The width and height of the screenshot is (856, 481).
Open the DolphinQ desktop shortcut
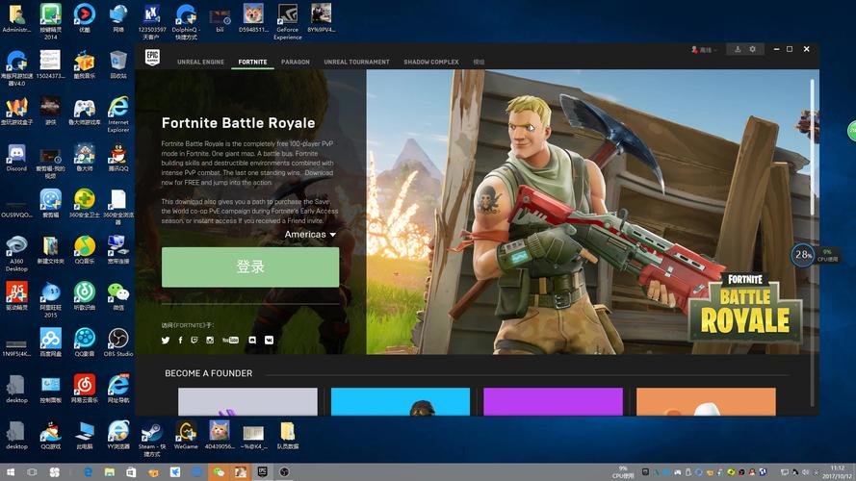tap(186, 22)
